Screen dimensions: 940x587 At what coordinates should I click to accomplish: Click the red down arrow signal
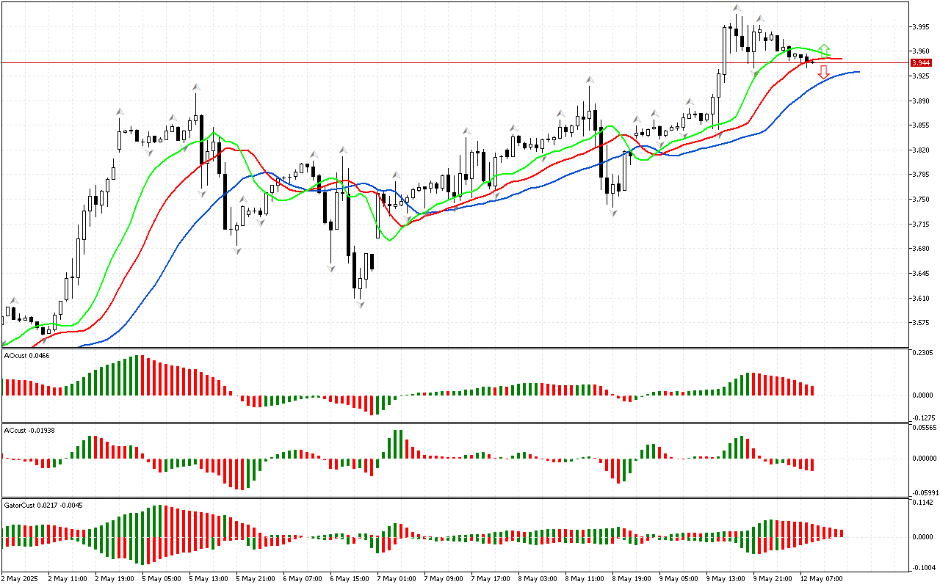point(824,72)
